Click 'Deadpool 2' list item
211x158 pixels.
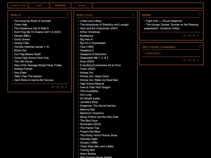click(87, 50)
